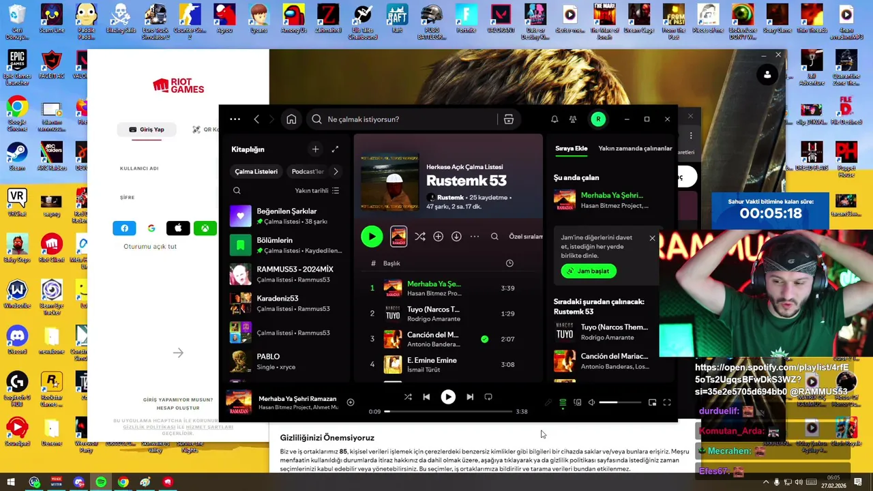The height and width of the screenshot is (491, 873).
Task: Mute the Spotify volume
Action: (591, 403)
